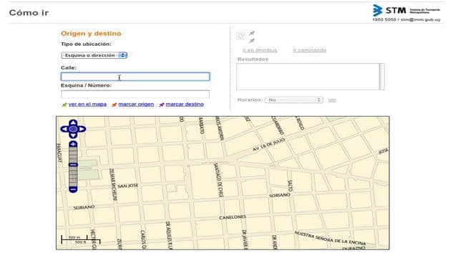Screen dimensions: 458x258
Task: Click marcar destino link
Action: click(185, 104)
